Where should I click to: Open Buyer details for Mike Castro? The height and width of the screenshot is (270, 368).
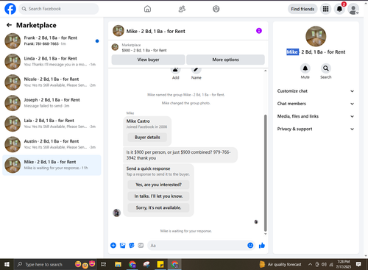147,137
